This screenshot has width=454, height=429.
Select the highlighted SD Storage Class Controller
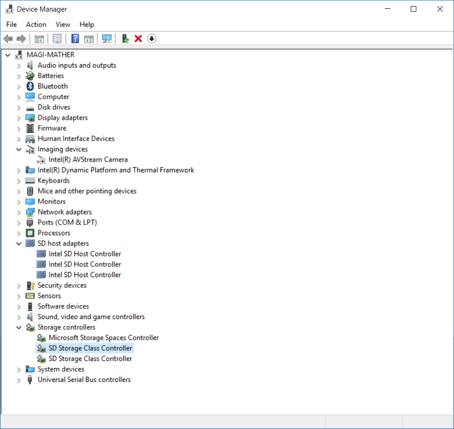tap(90, 348)
